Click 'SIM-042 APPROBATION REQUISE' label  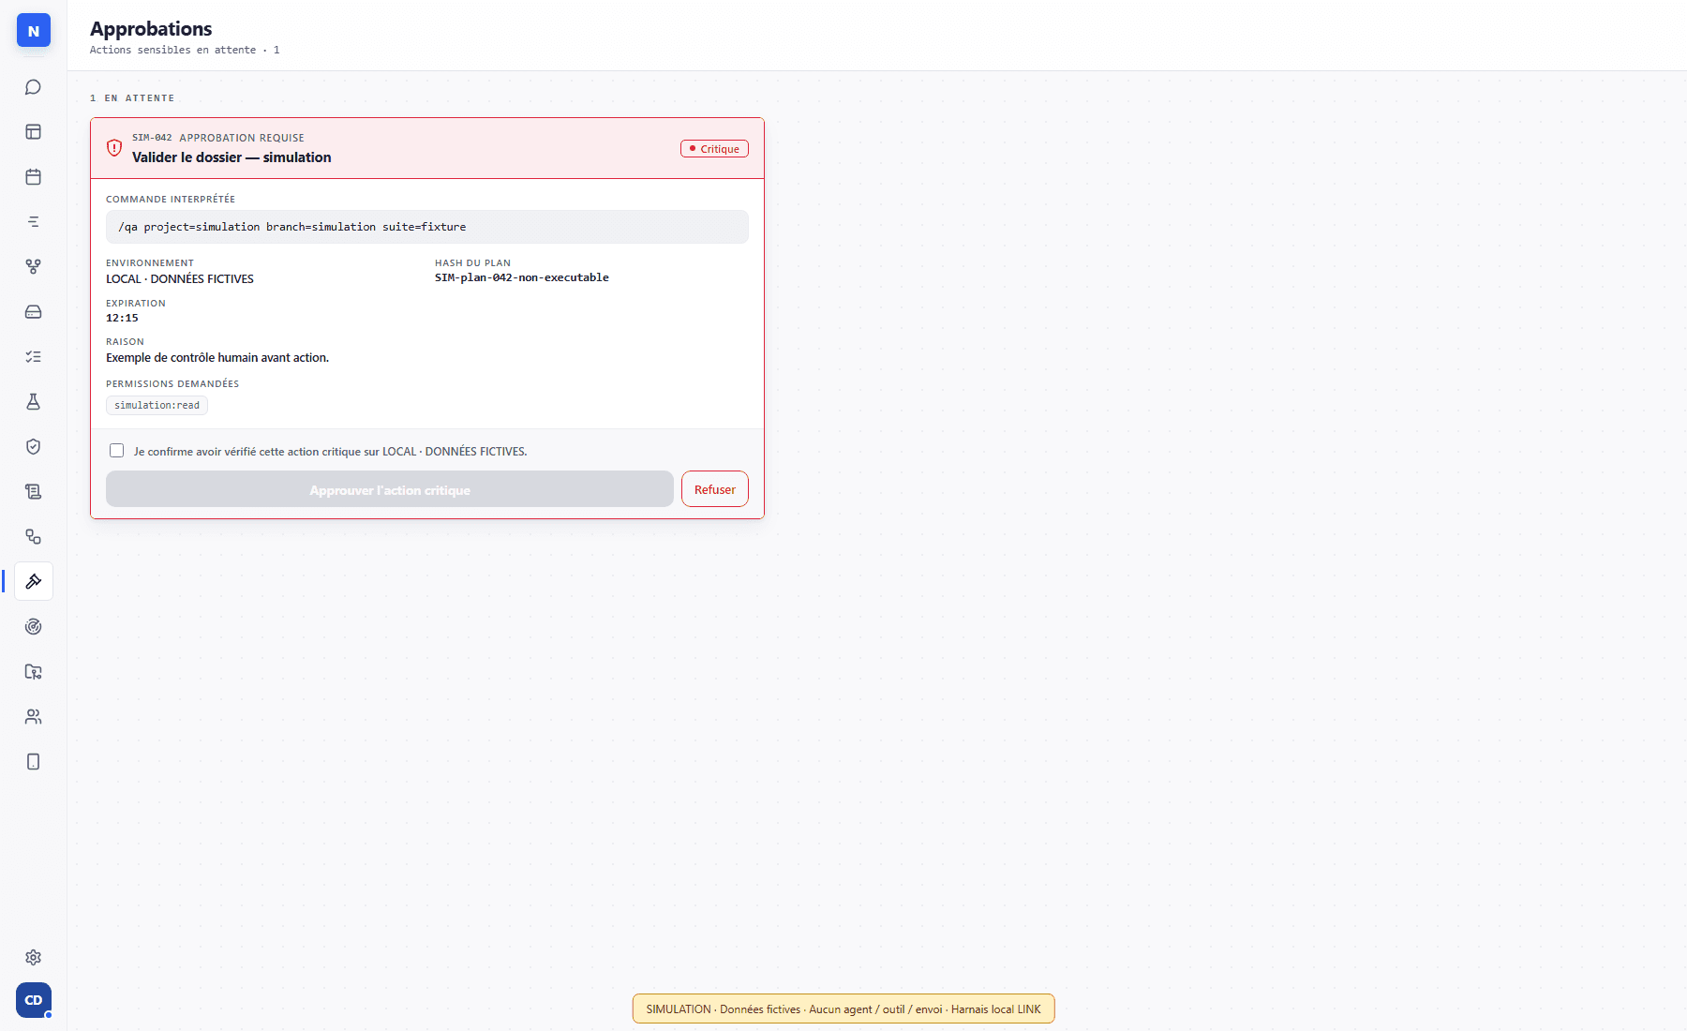point(218,138)
